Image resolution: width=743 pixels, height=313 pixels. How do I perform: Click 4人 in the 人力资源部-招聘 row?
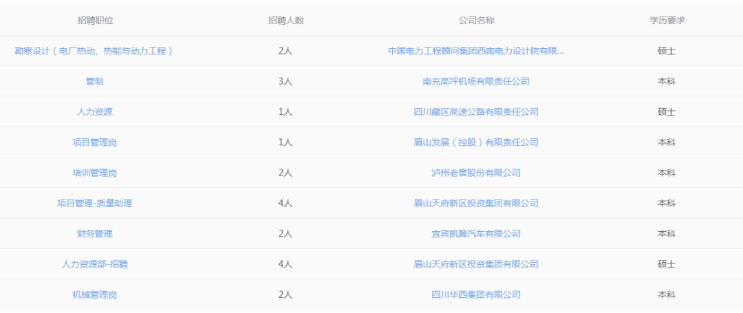pyautogui.click(x=286, y=263)
